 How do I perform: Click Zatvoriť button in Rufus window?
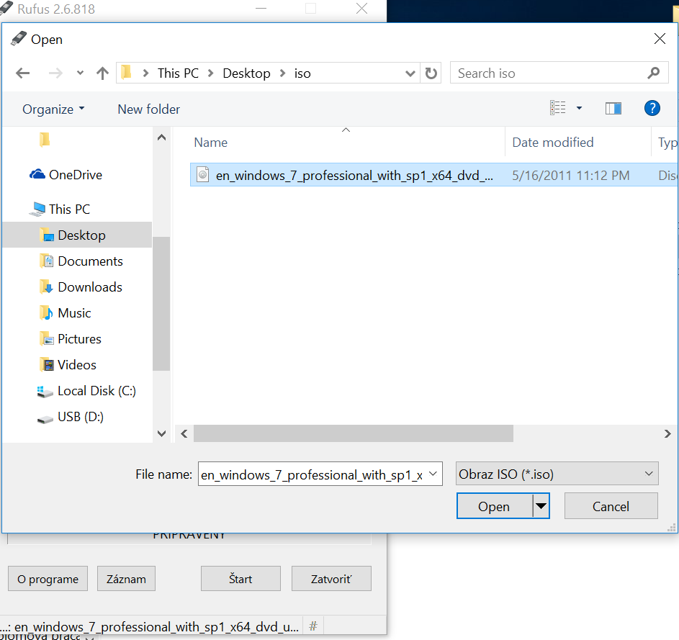(x=331, y=579)
